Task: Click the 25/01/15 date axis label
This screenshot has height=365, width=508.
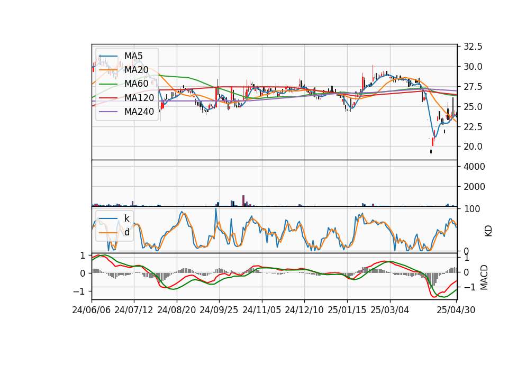Action: pos(347,310)
